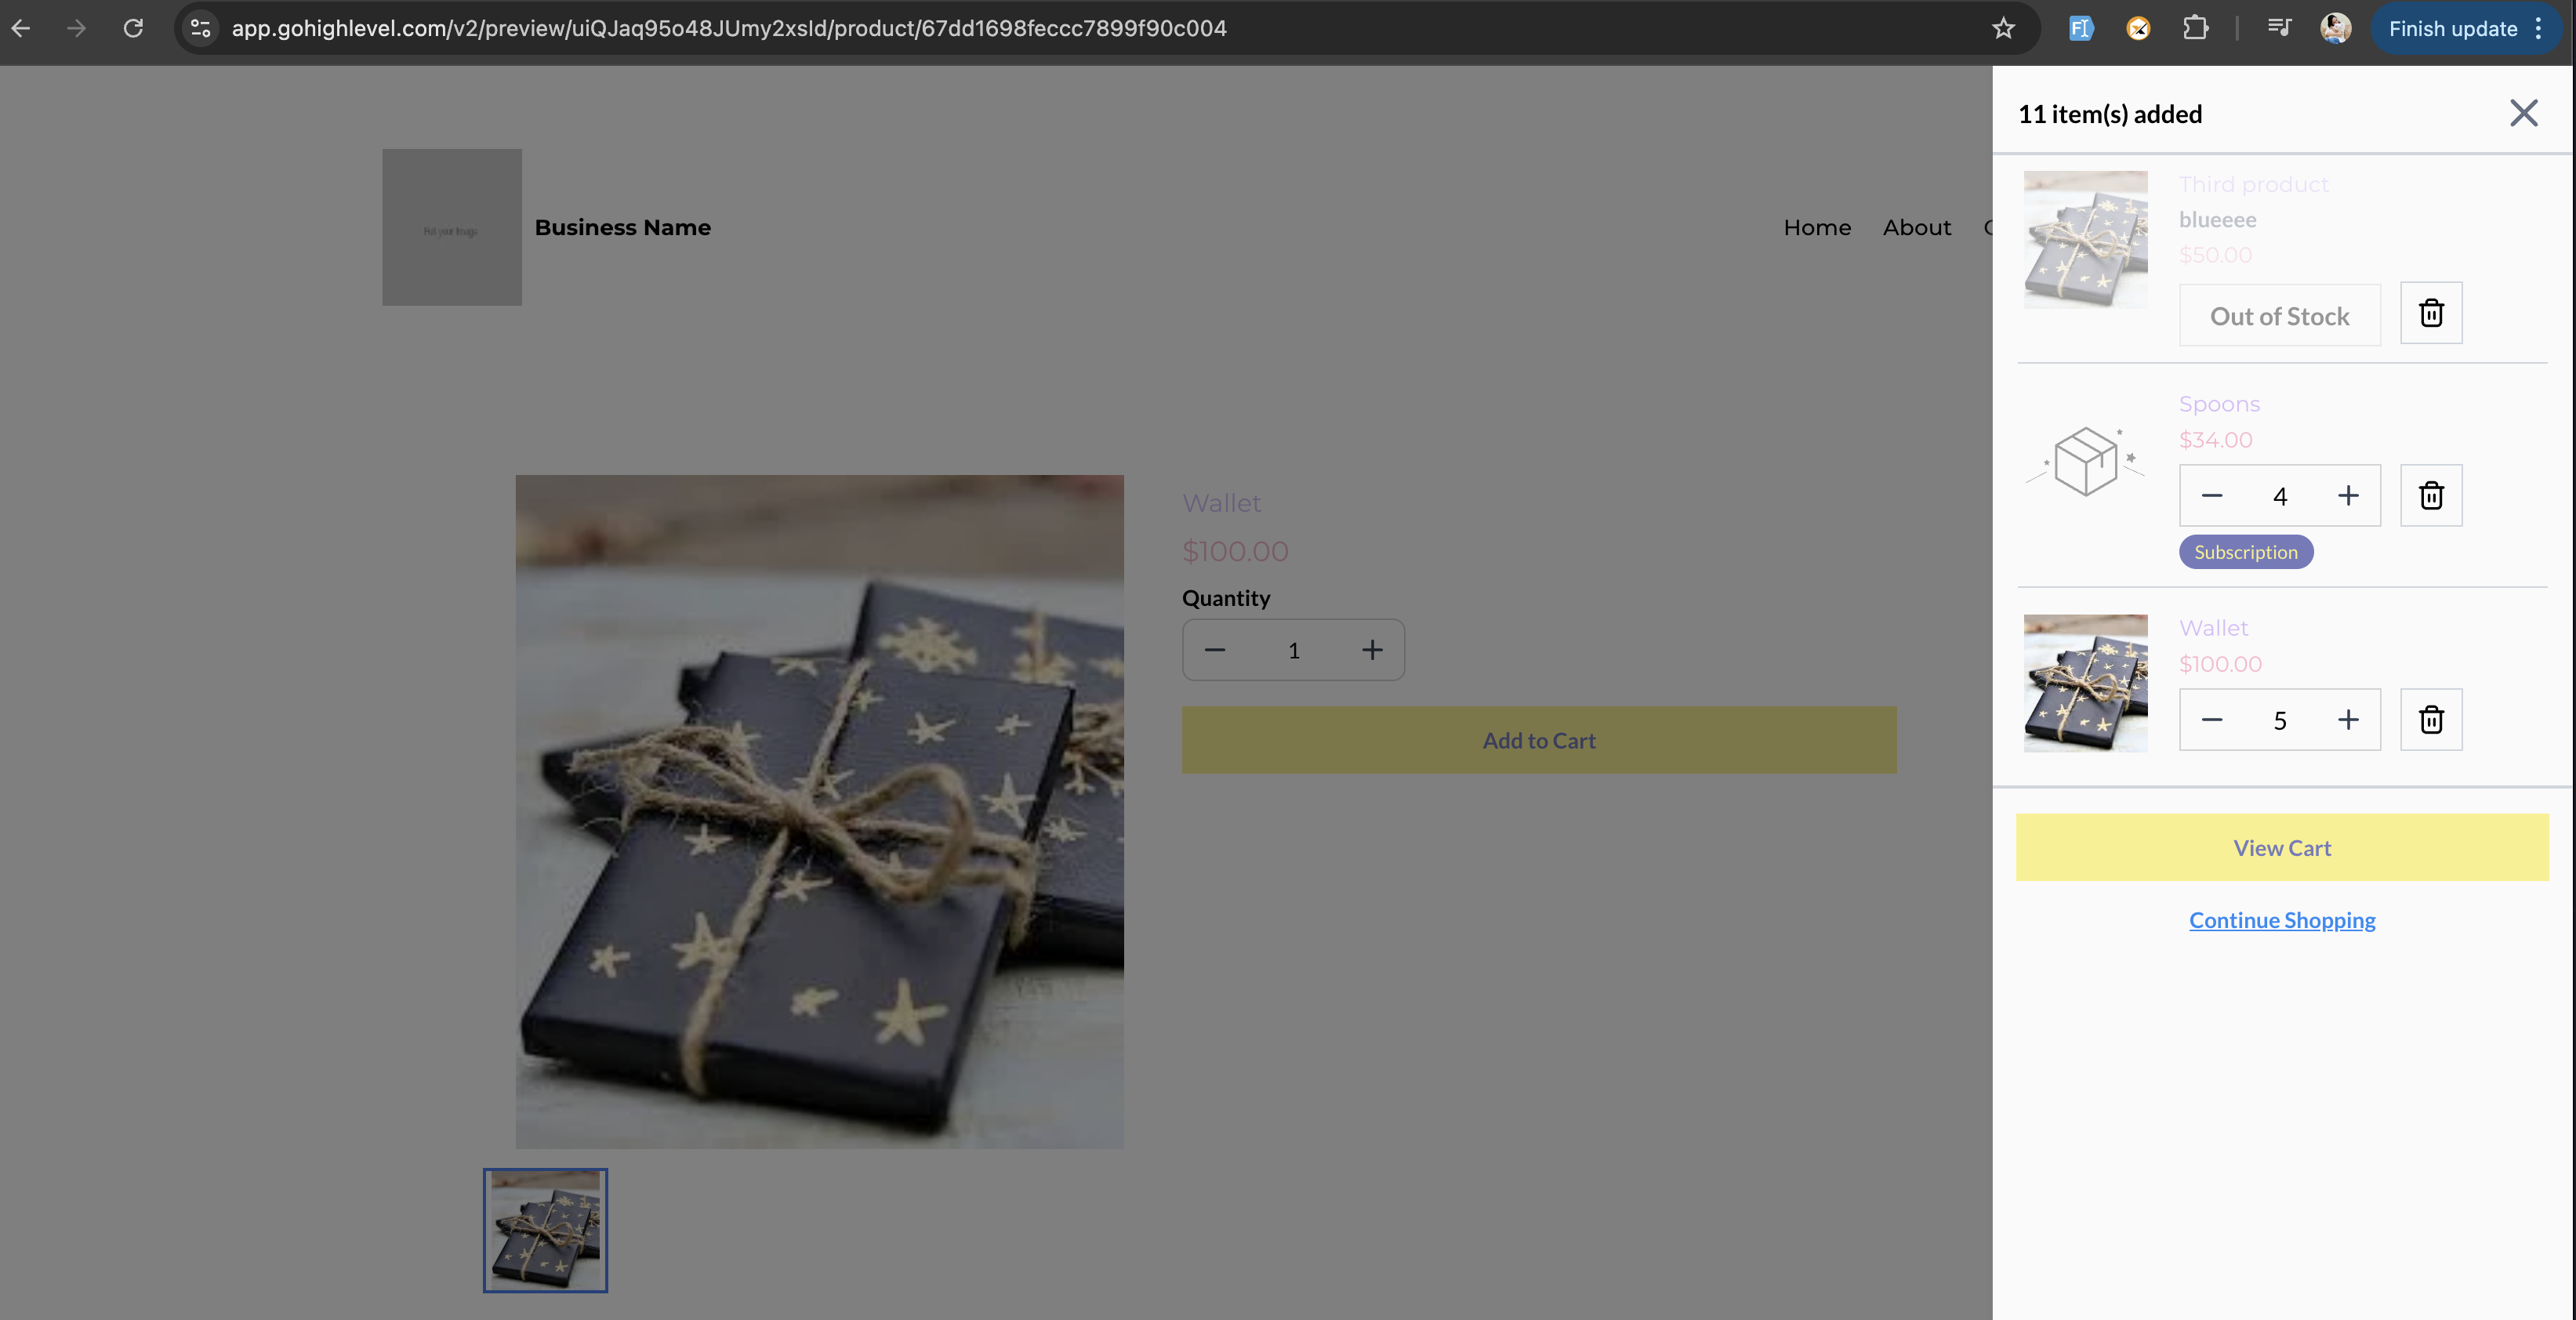Viewport: 2576px width, 1320px height.
Task: Open the Home menu item
Action: tap(1817, 227)
